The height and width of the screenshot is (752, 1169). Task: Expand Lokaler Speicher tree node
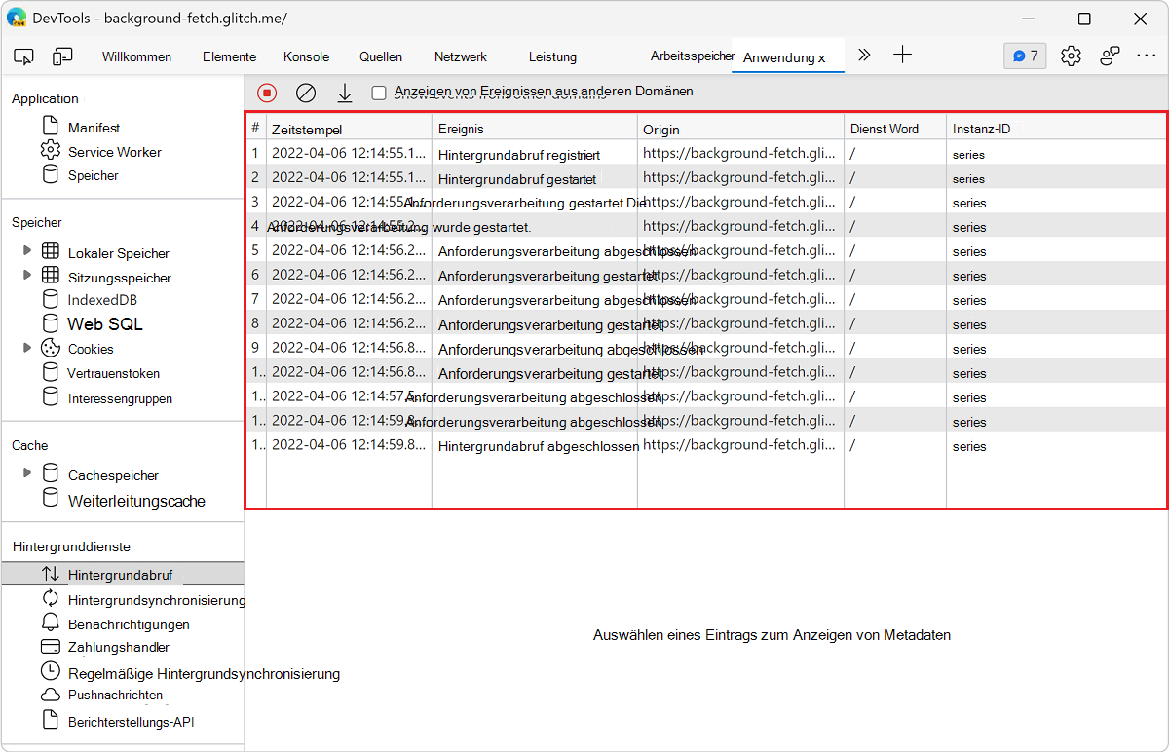tap(27, 252)
